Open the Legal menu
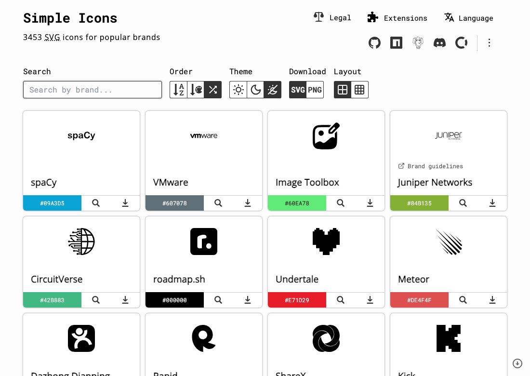 [332, 17]
